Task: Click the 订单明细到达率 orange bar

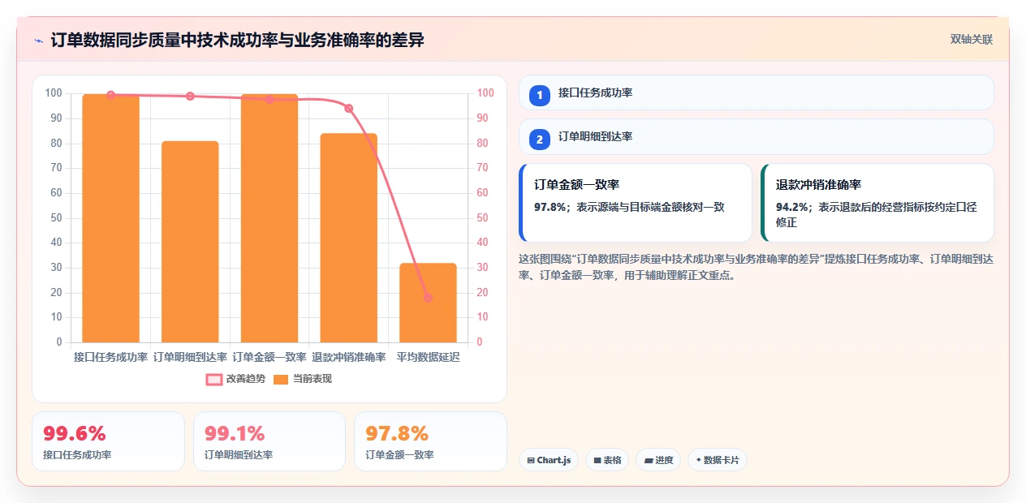Action: (x=190, y=242)
